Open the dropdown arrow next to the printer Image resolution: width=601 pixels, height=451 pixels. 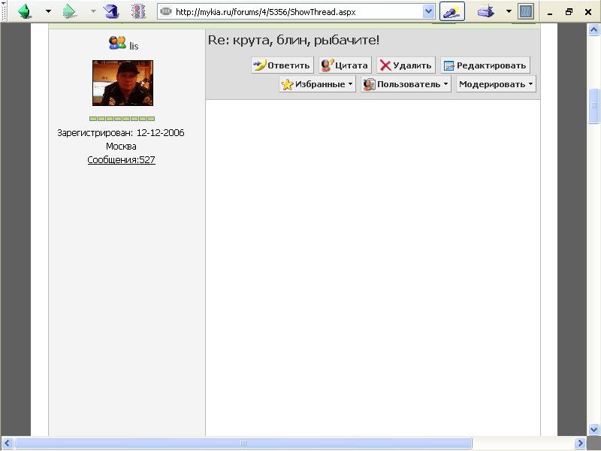(x=509, y=11)
